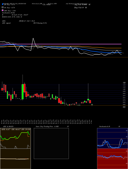Viewport: 128px width, 169px height.
Task: Open the empty intraday trading price panel
Action: pyautogui.click(x=51, y=143)
